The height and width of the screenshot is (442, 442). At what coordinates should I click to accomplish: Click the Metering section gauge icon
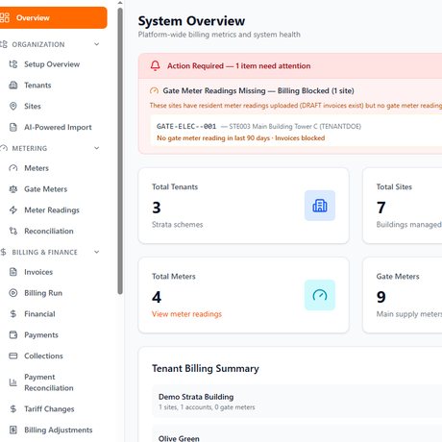click(4, 148)
